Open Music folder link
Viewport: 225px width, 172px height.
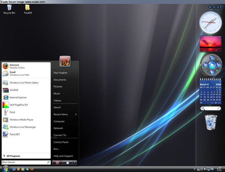pos(57,94)
